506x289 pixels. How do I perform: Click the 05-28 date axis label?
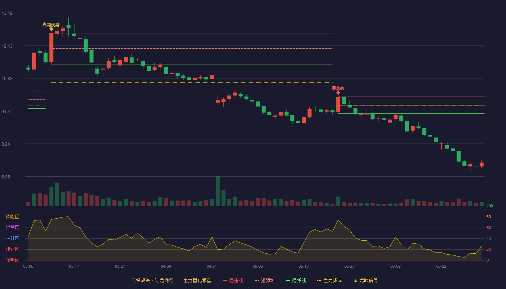pyautogui.click(x=350, y=266)
